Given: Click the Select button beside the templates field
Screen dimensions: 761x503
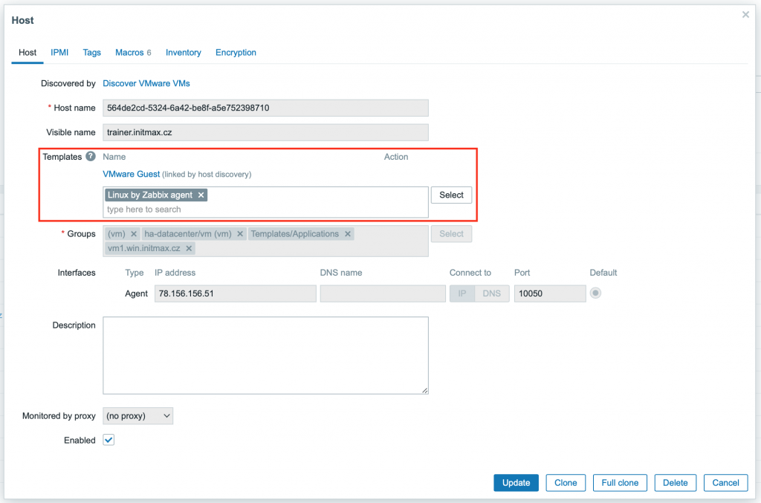Looking at the screenshot, I should 451,195.
